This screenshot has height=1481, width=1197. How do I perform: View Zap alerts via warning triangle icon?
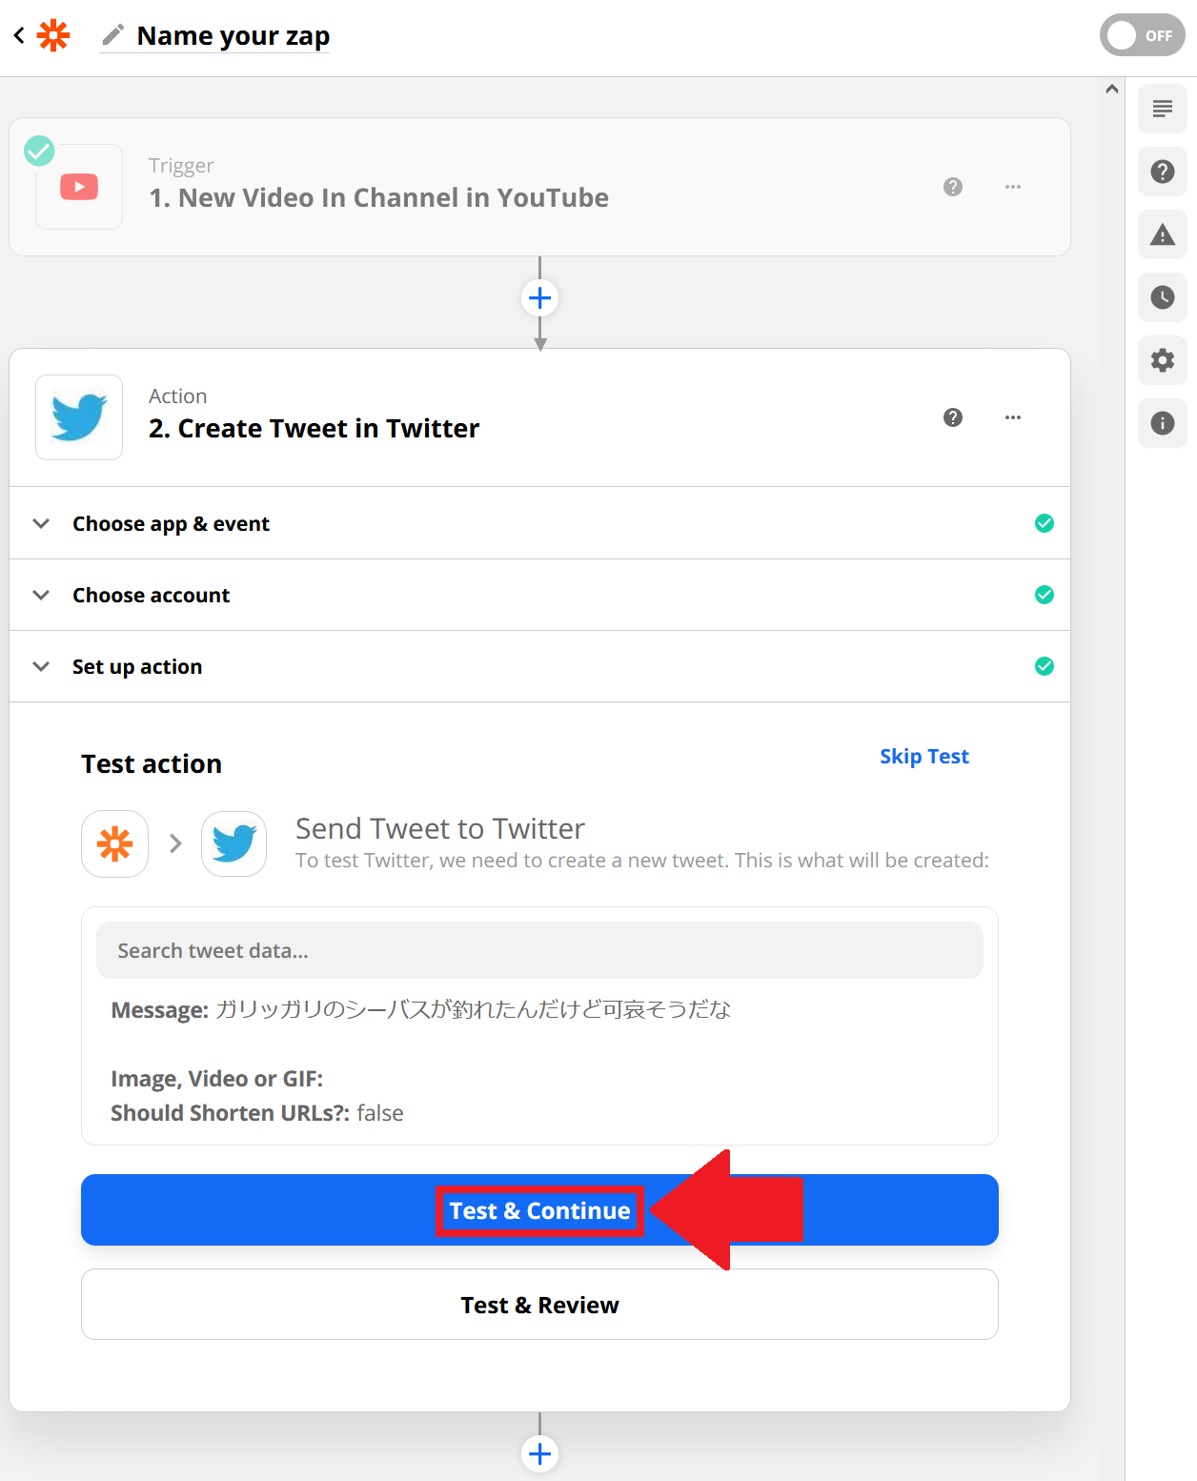point(1162,234)
